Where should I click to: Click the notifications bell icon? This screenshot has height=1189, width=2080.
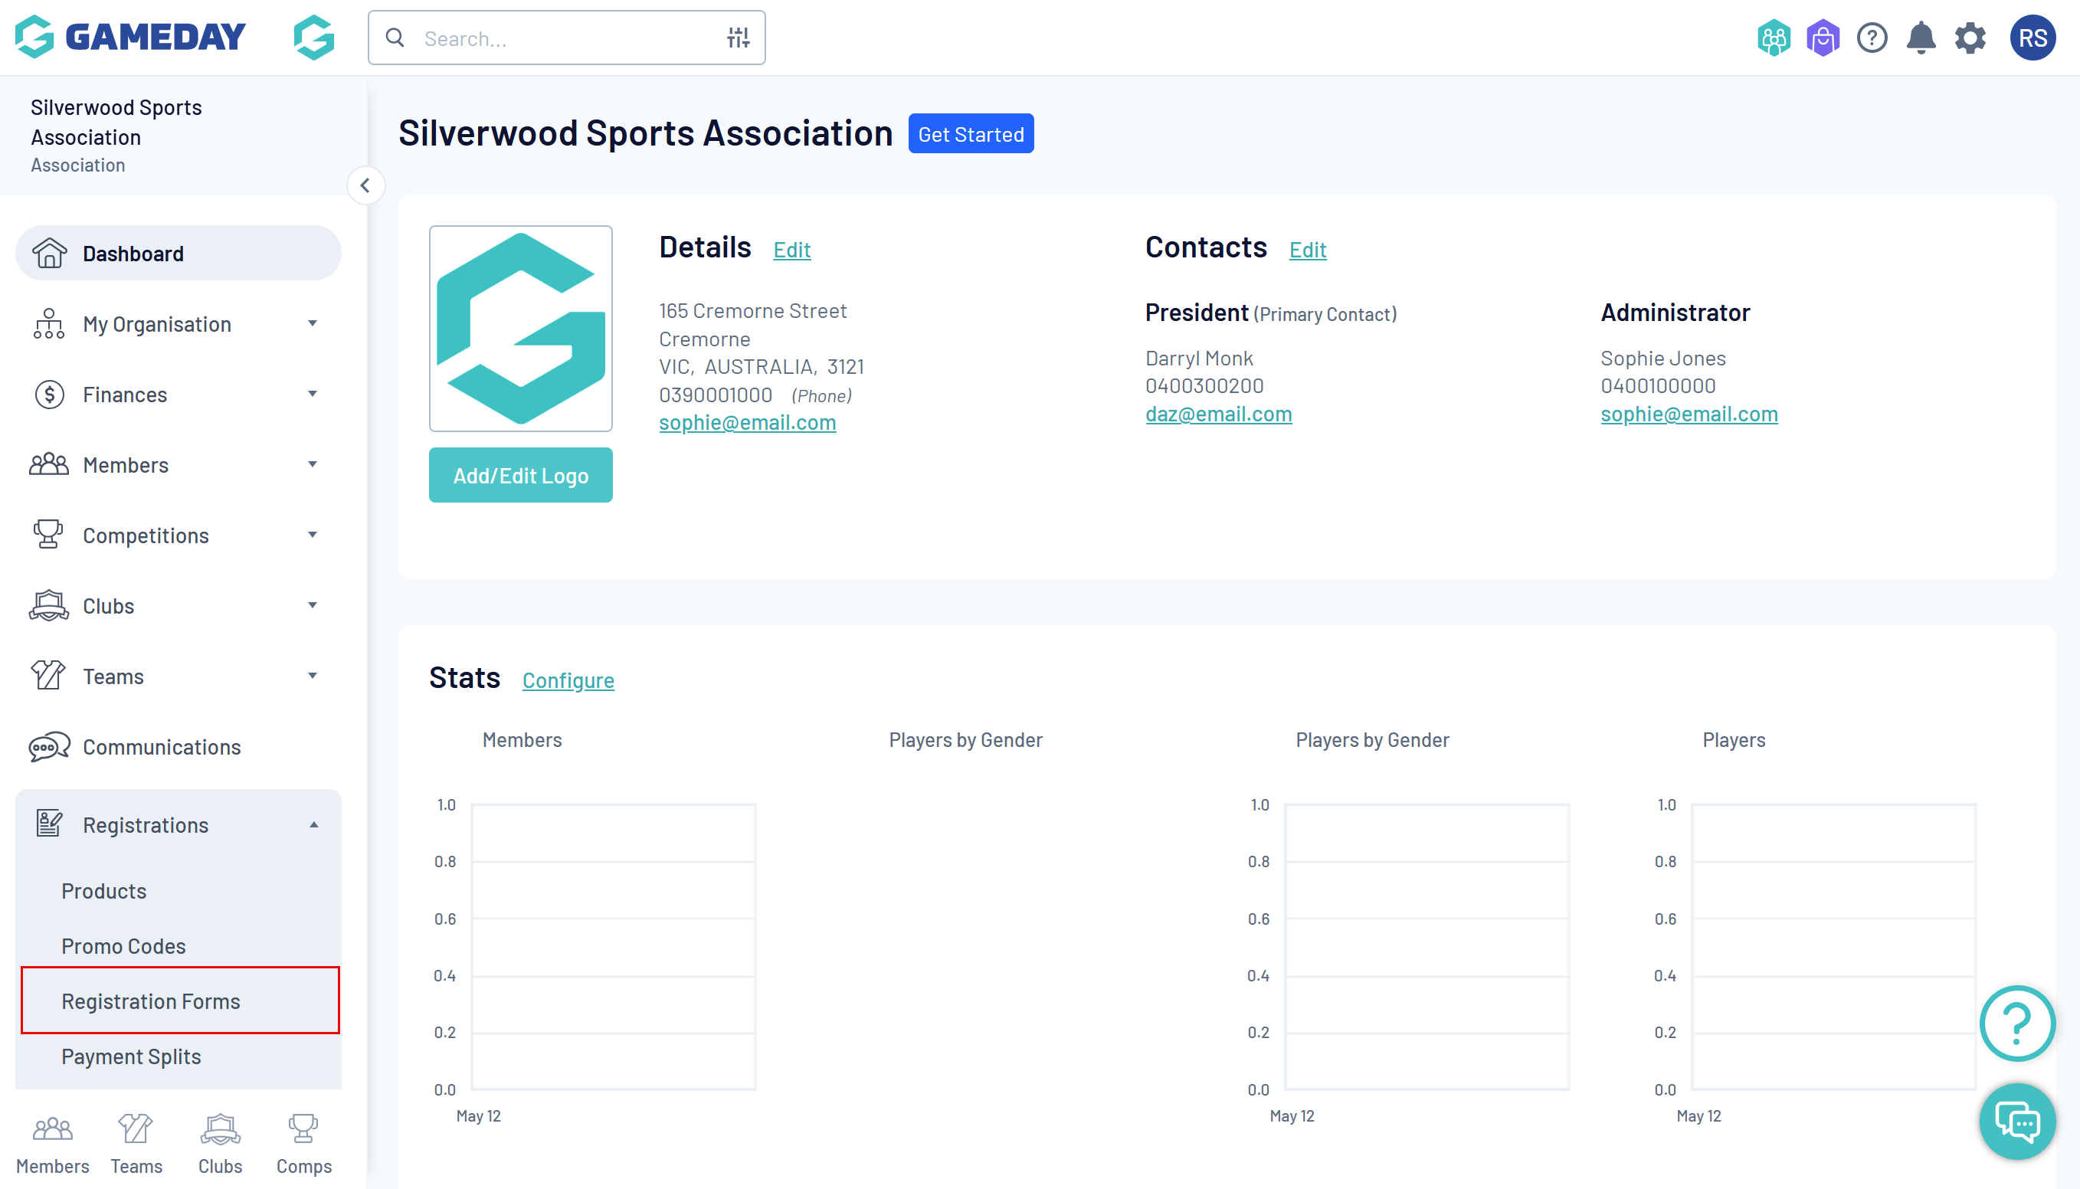1920,38
